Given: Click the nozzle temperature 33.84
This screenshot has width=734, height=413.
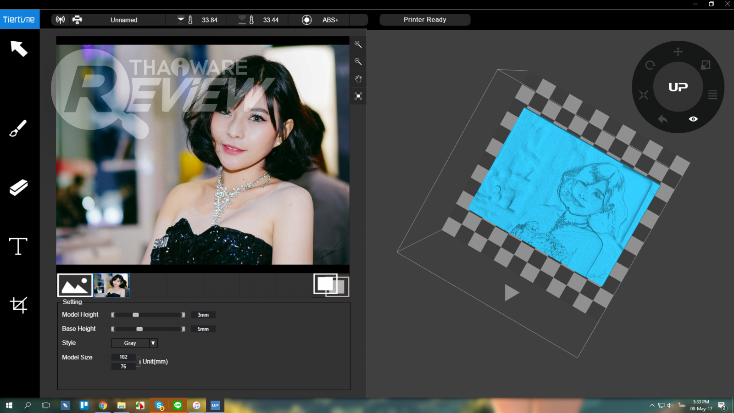Looking at the screenshot, I should (x=210, y=20).
